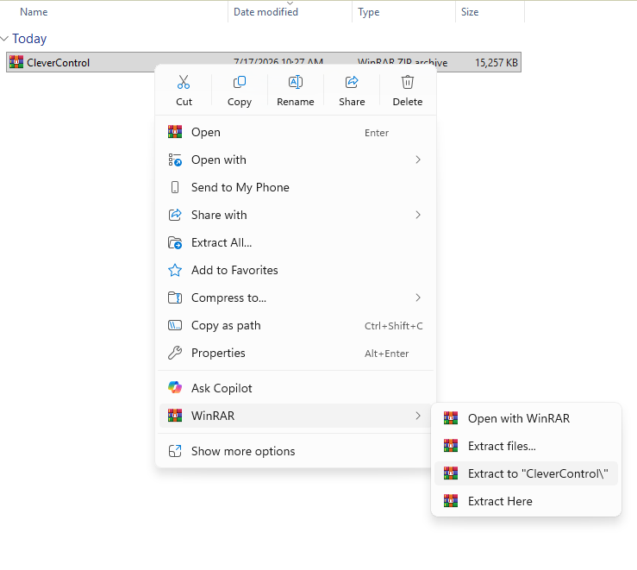
Task: Select Show more options
Action: point(296,451)
